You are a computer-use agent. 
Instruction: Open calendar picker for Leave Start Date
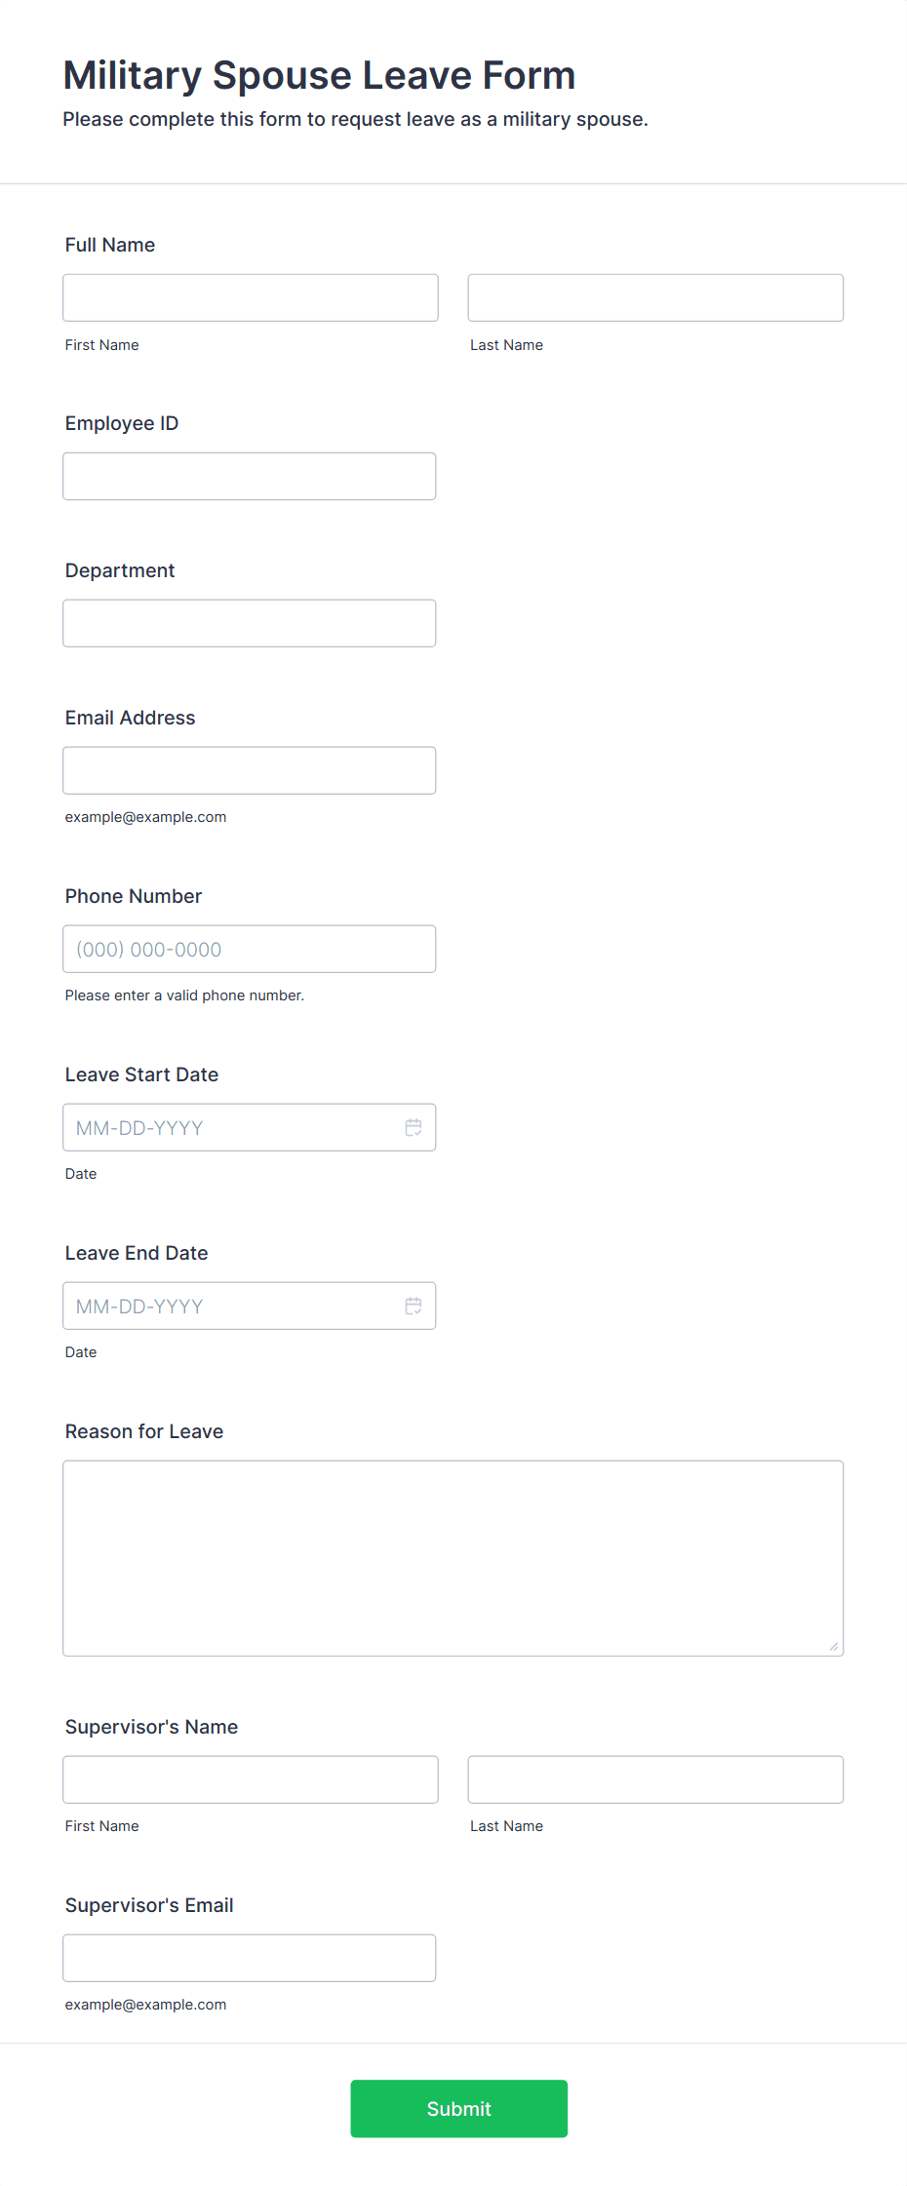(414, 1127)
